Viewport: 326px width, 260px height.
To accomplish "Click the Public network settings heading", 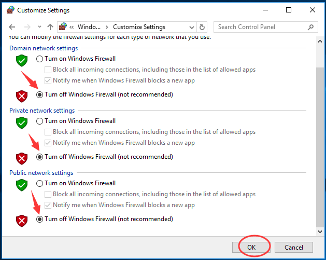I will (41, 173).
